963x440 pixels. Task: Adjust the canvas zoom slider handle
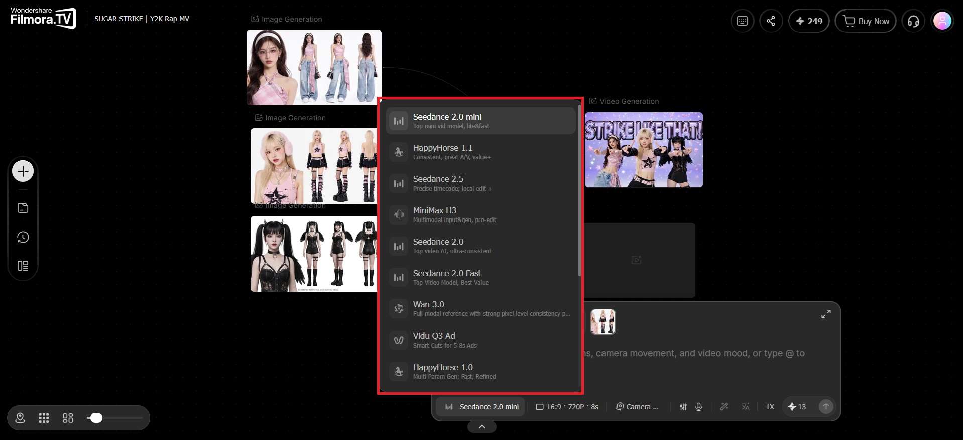[96, 418]
